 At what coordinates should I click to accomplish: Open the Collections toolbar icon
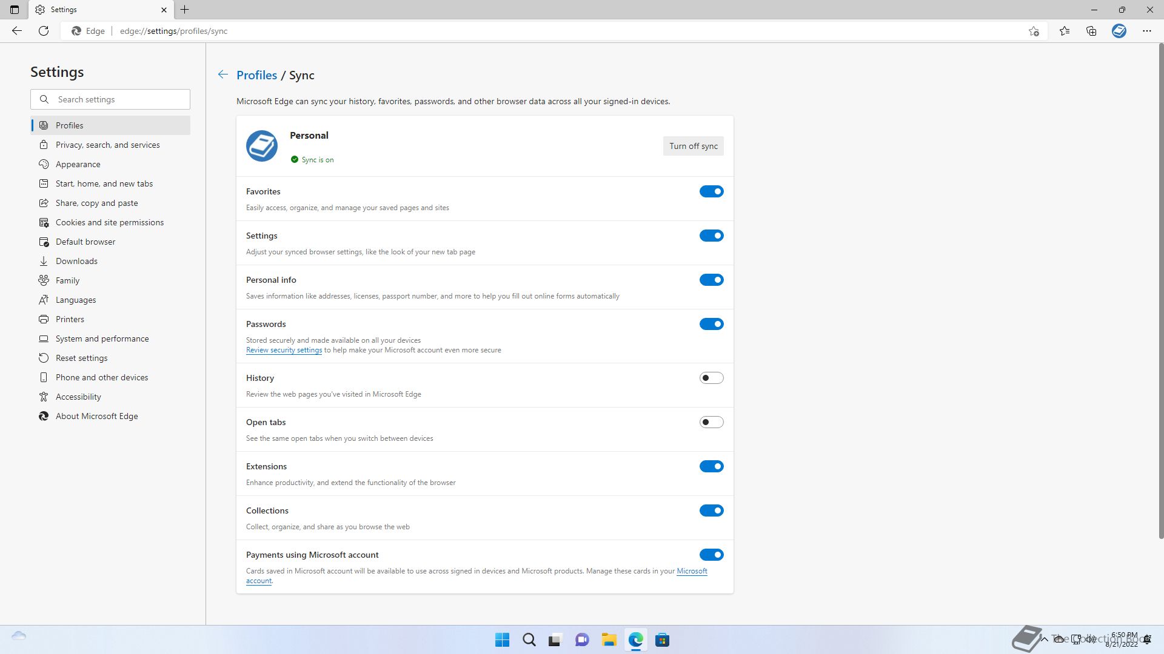tap(1091, 31)
